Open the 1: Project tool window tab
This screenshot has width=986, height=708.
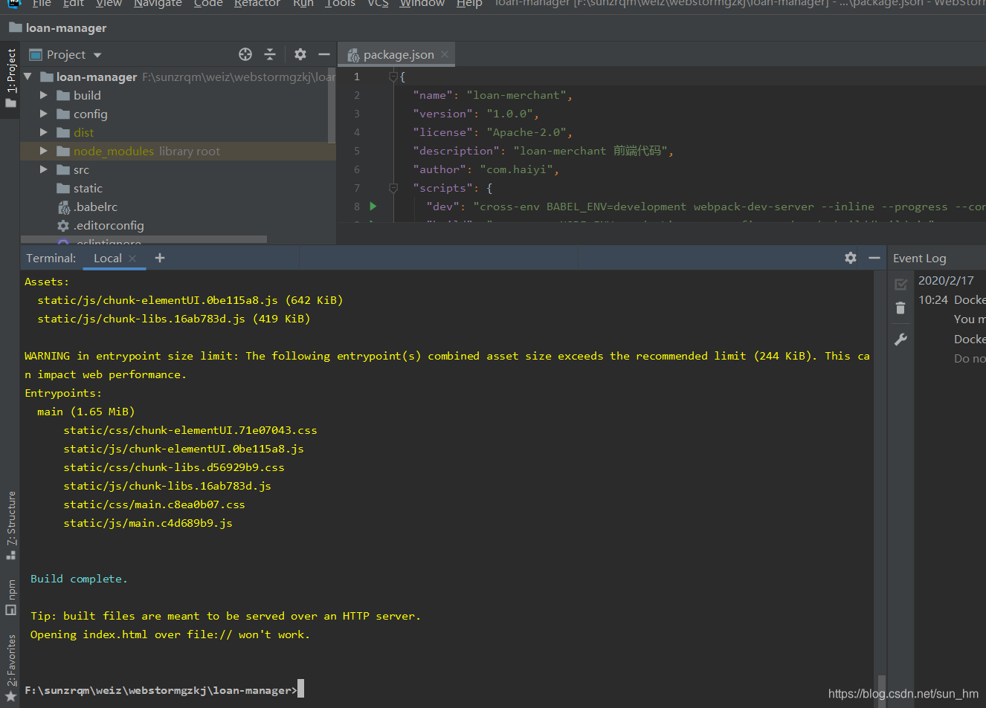point(10,77)
